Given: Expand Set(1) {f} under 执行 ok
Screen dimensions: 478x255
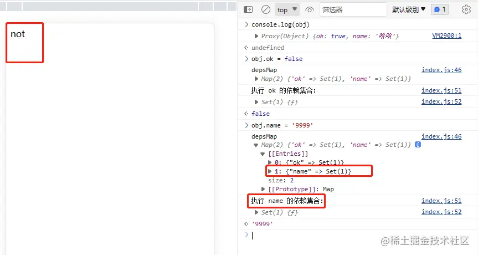Looking at the screenshot, I should click(256, 102).
